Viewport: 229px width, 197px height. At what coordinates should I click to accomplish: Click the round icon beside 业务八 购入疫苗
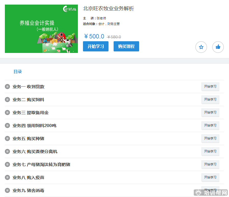pyautogui.click(x=7, y=177)
